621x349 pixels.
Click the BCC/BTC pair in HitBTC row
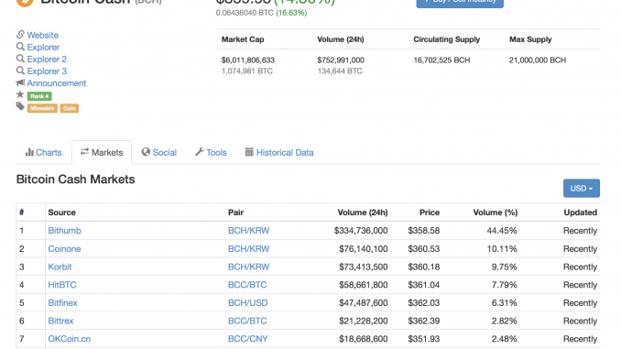click(x=247, y=285)
